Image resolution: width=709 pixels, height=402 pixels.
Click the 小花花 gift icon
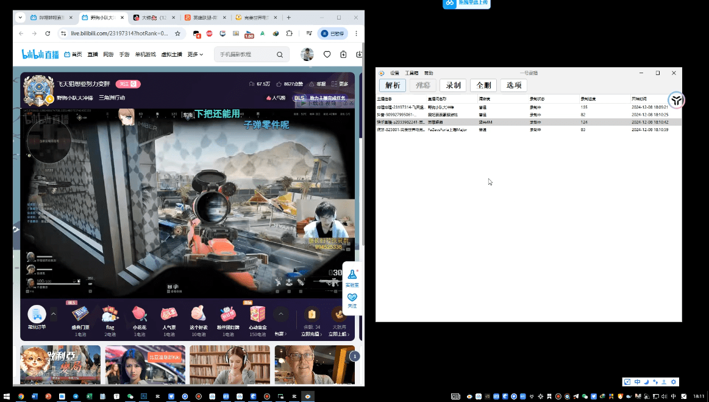coord(140,314)
